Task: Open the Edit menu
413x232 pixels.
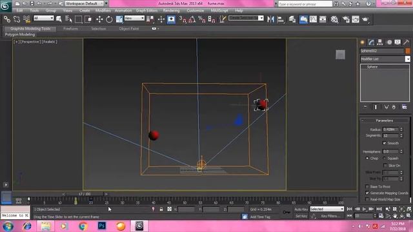Action: [19, 10]
